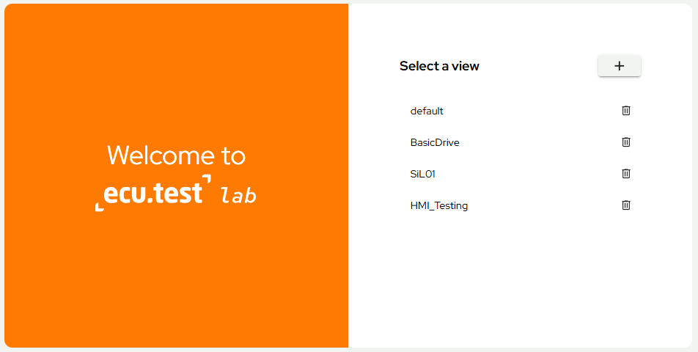Remove the SiL01 view via trash icon

(x=626, y=174)
